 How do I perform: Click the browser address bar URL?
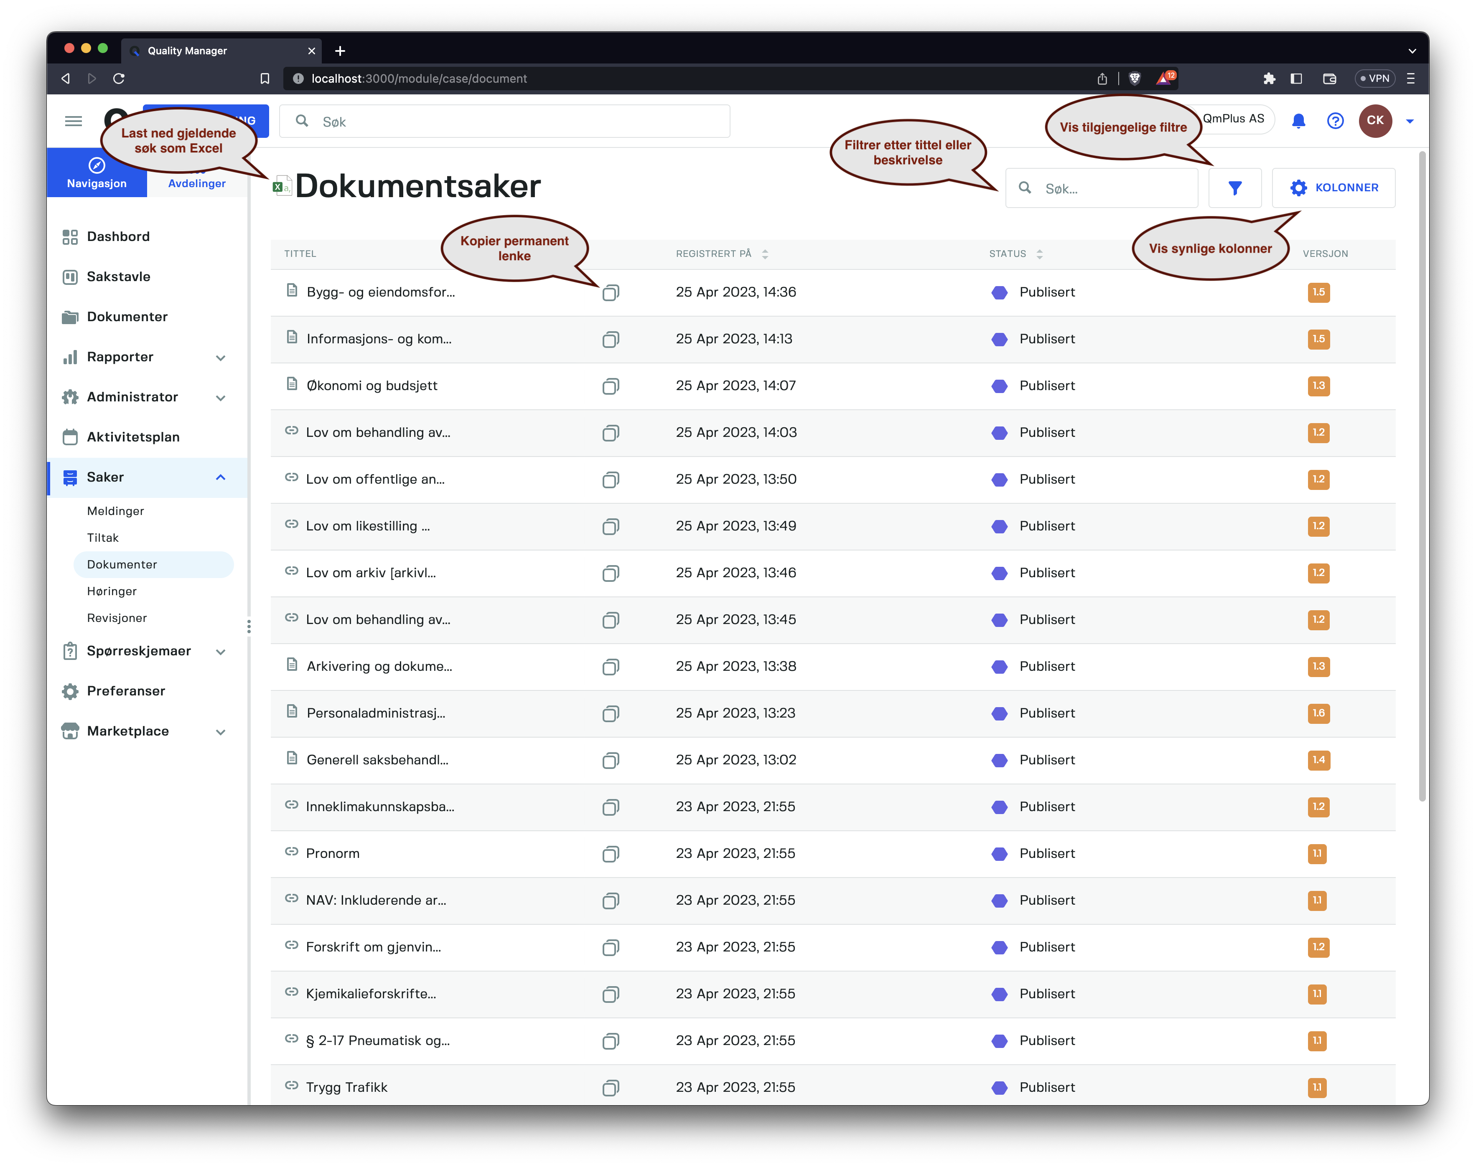click(419, 79)
